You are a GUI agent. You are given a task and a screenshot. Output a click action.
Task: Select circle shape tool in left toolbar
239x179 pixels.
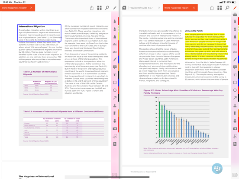coord(115,90)
